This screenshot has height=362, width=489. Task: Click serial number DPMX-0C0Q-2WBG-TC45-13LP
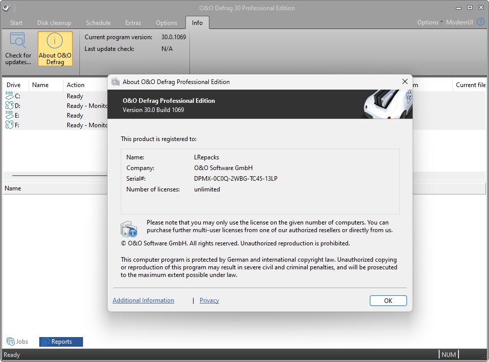(236, 179)
